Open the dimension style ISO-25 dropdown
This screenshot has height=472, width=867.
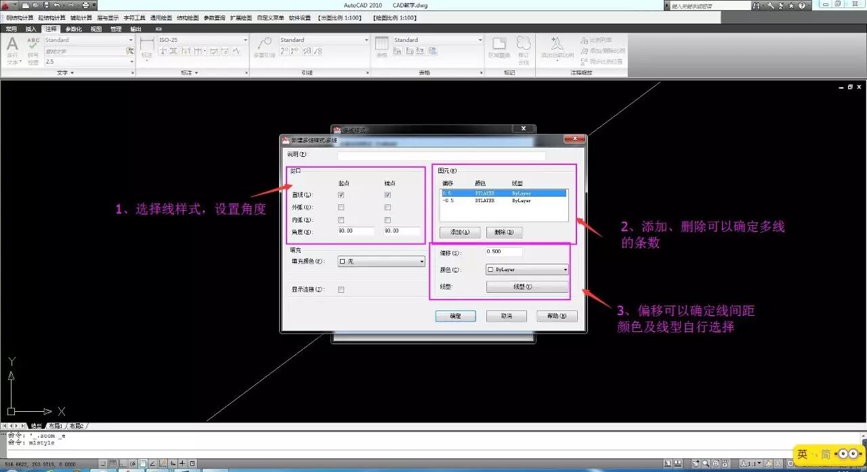(203, 40)
